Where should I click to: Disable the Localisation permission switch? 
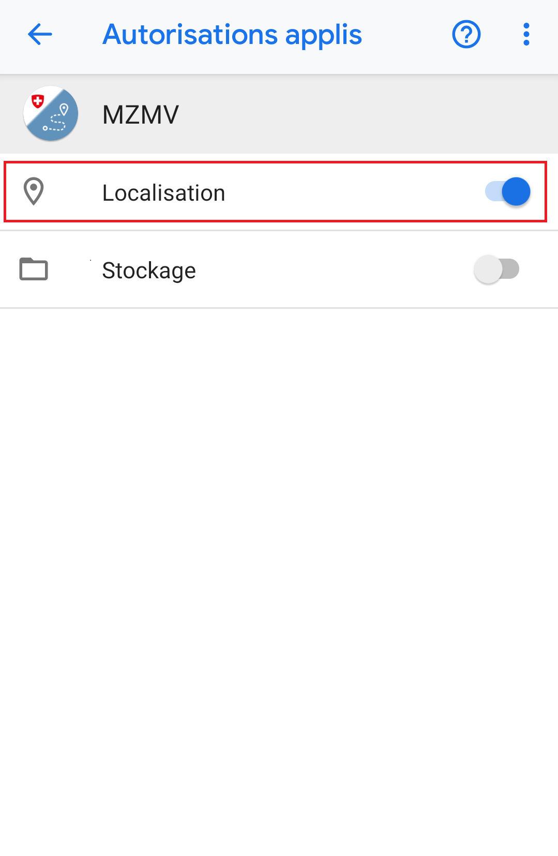(507, 192)
